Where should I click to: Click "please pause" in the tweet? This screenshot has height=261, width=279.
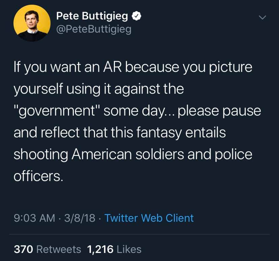(x=219, y=111)
